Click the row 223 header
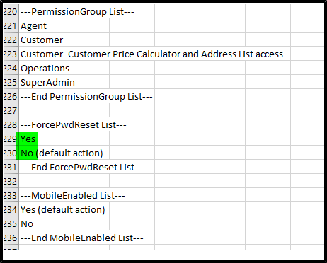Viewport: 327px width, 263px height. click(11, 54)
